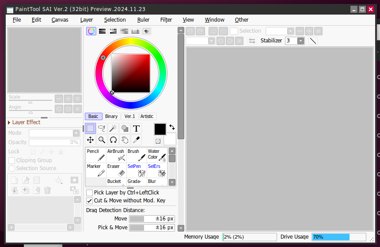Choose the Blur tool
This screenshot has width=380, height=247.
coord(157,182)
